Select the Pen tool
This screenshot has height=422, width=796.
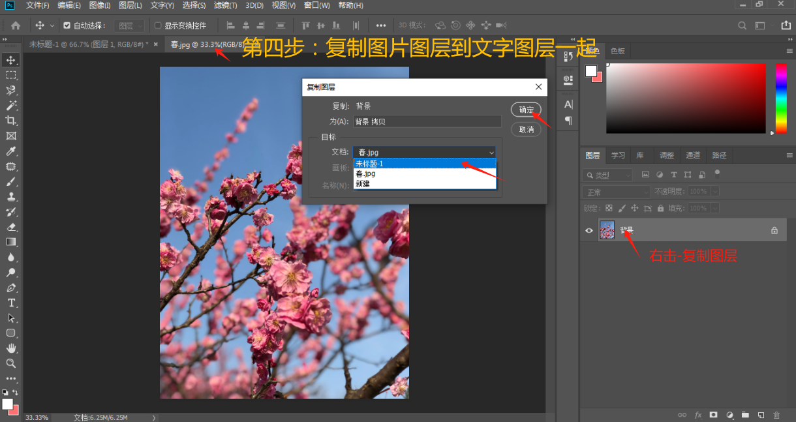pyautogui.click(x=11, y=288)
